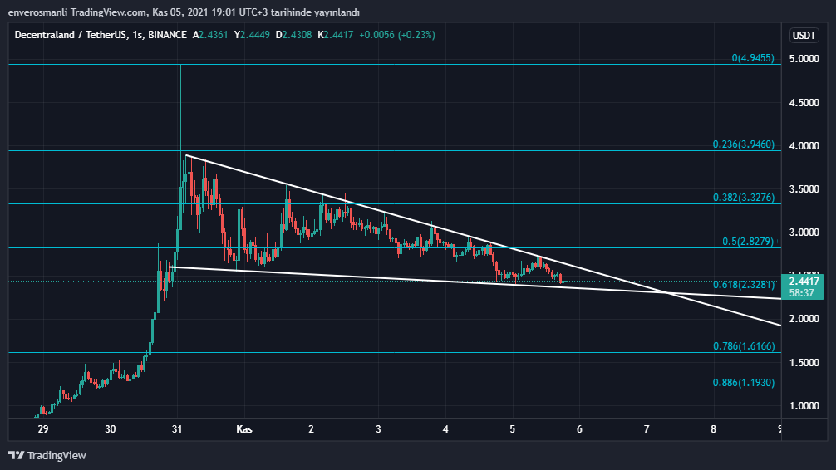Click the 0.786(1.6166) Fibonacci label
Viewport: 836px width, 470px height.
pyautogui.click(x=744, y=346)
